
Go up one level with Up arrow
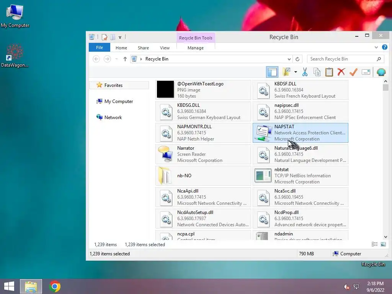125,59
